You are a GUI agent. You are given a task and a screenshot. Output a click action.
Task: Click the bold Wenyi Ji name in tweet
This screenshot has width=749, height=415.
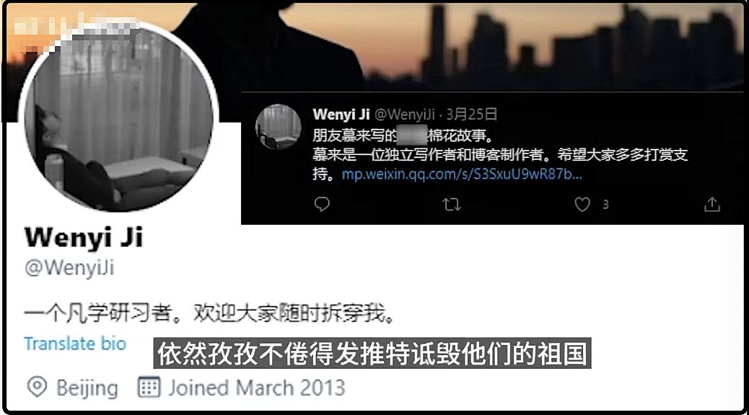[341, 115]
